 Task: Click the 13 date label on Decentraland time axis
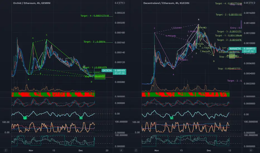pos(230,150)
